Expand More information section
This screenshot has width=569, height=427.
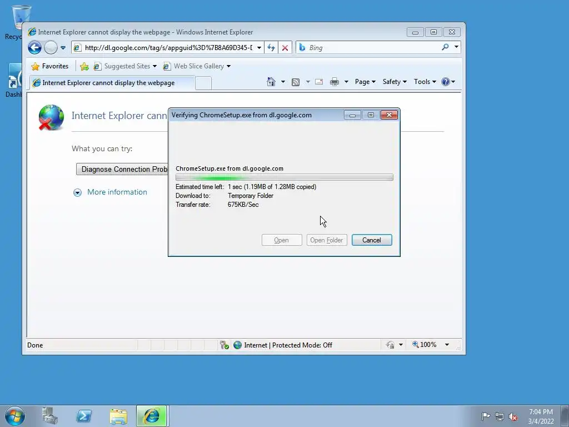coord(77,192)
